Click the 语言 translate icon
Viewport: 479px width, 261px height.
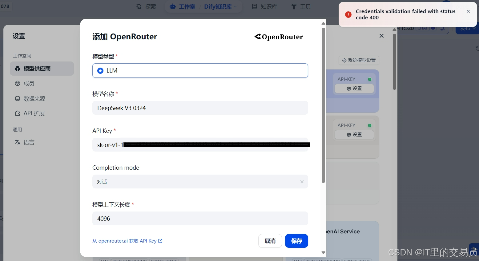18,142
